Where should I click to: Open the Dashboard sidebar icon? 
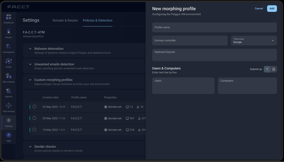pyautogui.click(x=8, y=17)
